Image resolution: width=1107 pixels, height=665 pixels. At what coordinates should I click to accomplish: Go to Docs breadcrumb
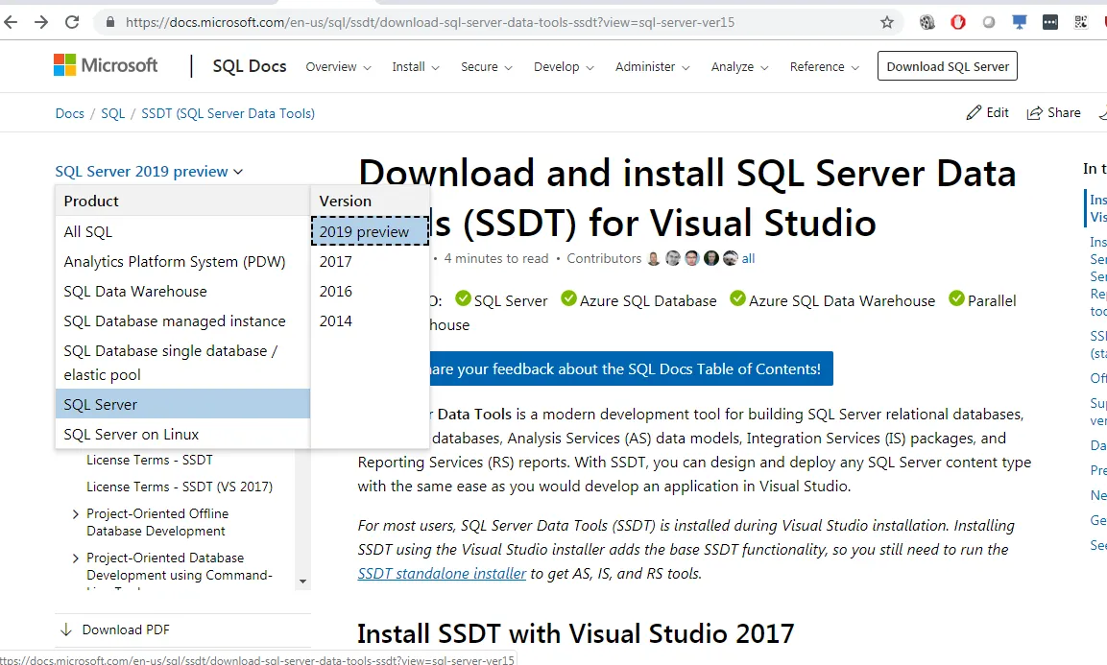69,113
